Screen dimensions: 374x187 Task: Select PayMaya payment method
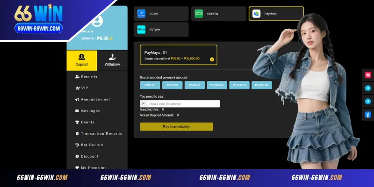(276, 14)
